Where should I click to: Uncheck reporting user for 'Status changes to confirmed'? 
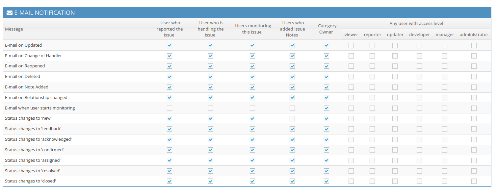170,150
